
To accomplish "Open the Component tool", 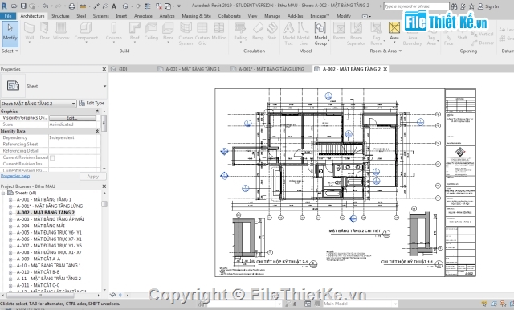I will (x=86, y=32).
